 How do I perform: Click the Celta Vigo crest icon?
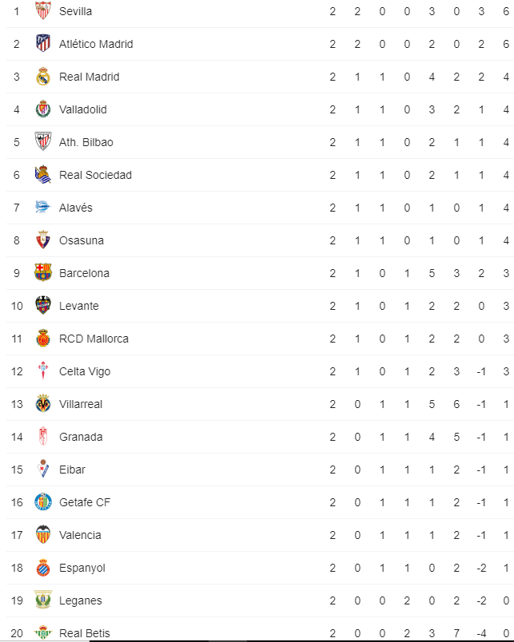pos(43,371)
